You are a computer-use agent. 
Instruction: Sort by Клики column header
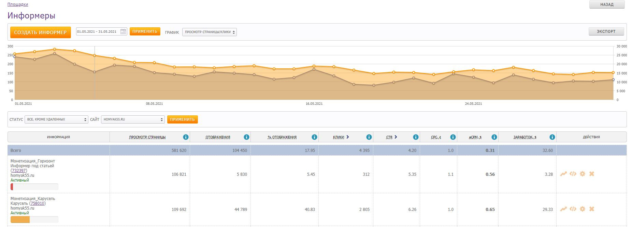(x=339, y=137)
